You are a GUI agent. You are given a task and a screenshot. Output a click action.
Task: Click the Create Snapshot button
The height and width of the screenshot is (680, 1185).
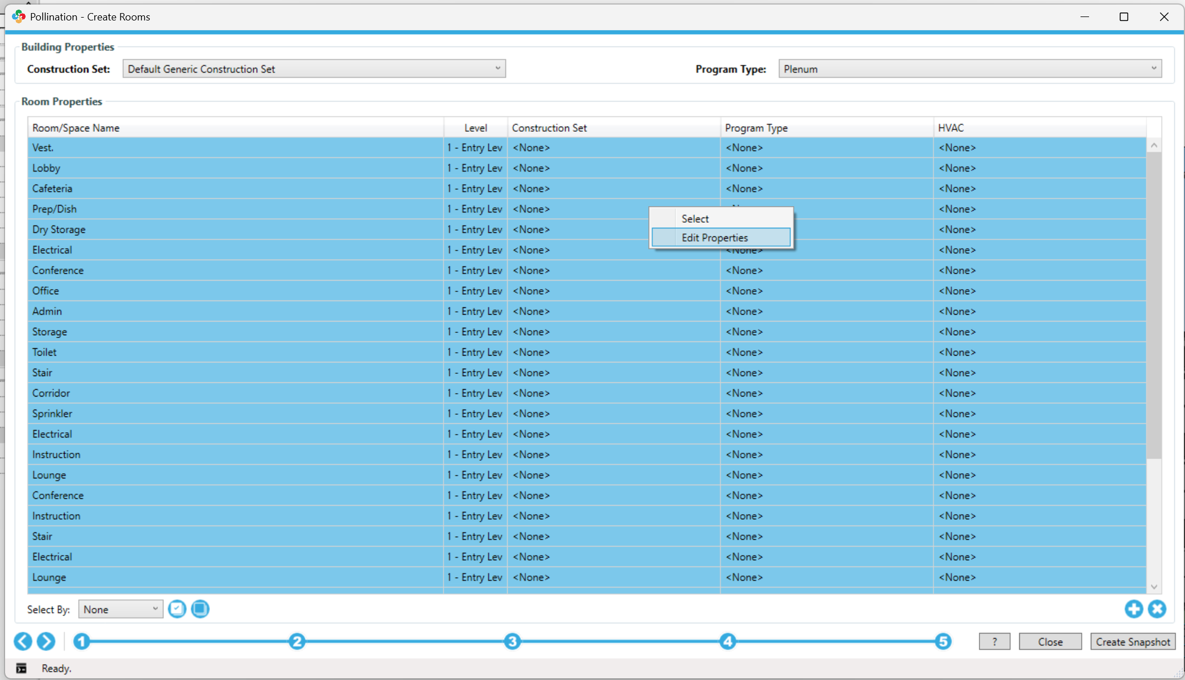1133,641
